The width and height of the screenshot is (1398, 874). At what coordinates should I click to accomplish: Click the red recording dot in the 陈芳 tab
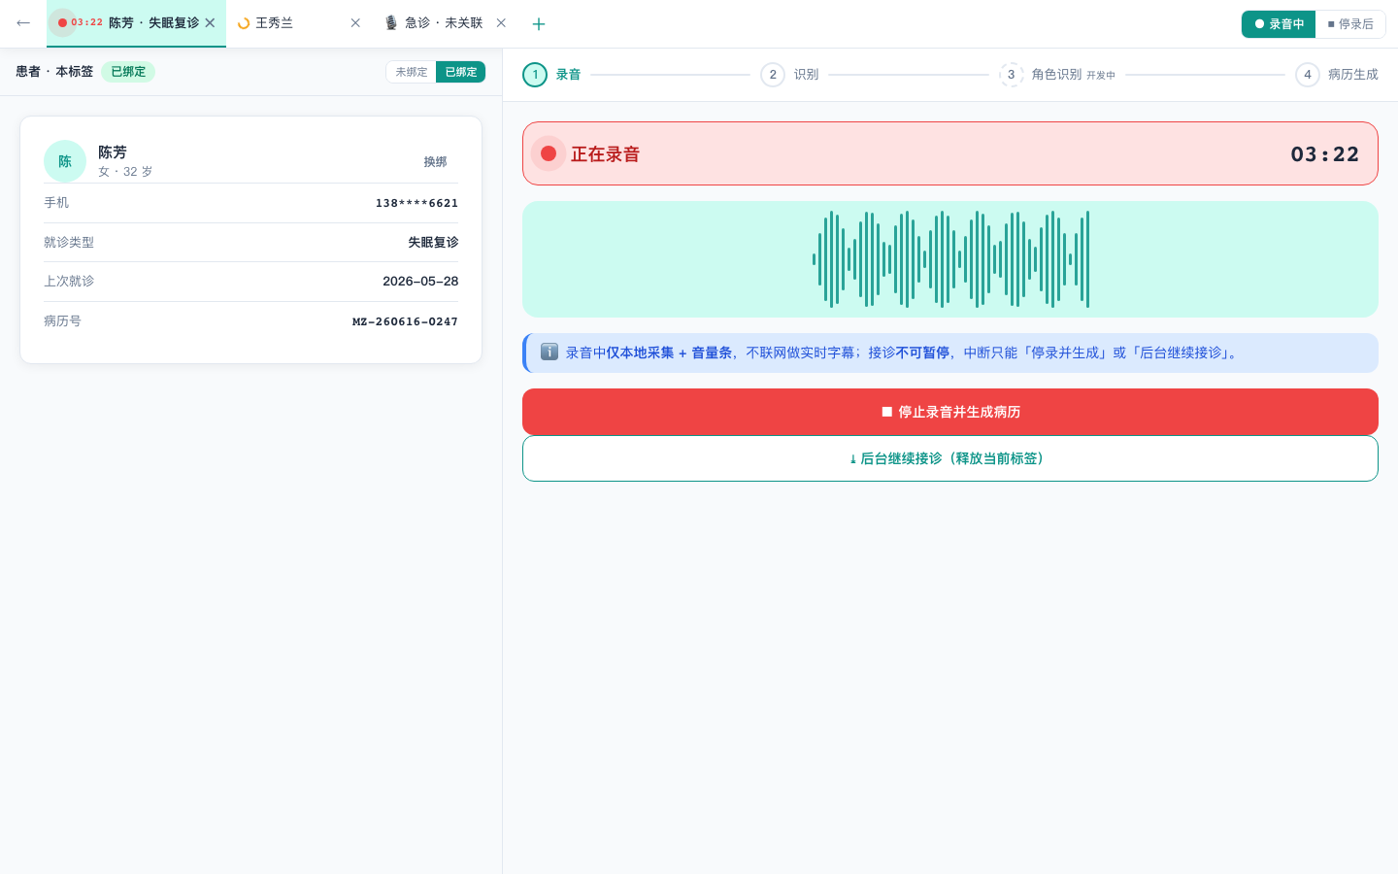pyautogui.click(x=62, y=22)
